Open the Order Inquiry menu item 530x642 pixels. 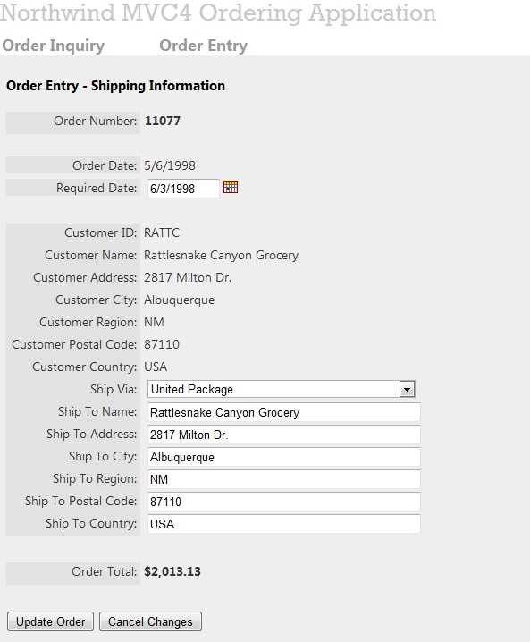(x=54, y=46)
